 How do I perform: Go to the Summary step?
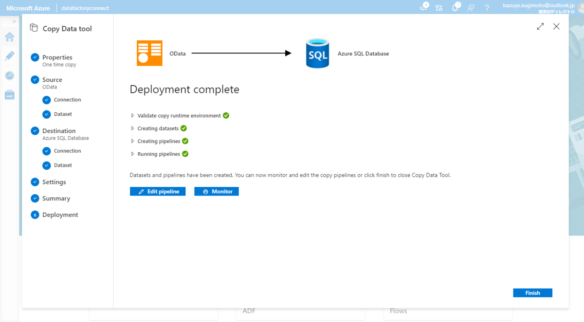click(56, 198)
